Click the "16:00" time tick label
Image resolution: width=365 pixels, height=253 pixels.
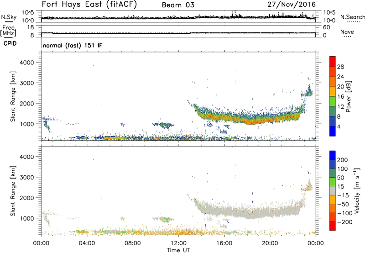(x=224, y=243)
